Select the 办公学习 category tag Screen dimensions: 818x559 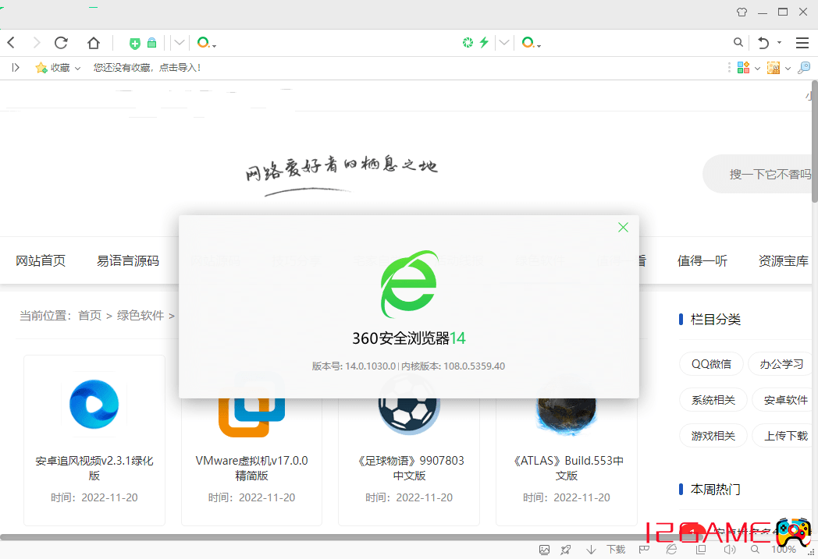point(781,363)
